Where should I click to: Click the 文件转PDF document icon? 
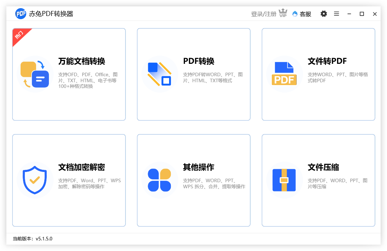(x=285, y=74)
